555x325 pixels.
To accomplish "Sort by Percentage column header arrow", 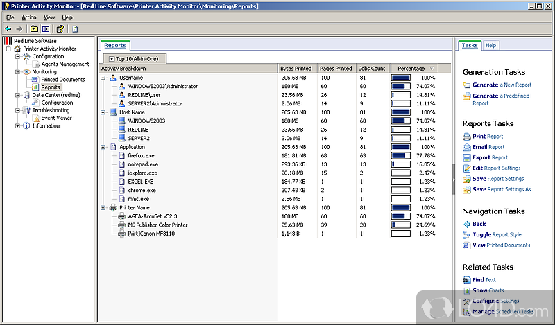I will [431, 69].
